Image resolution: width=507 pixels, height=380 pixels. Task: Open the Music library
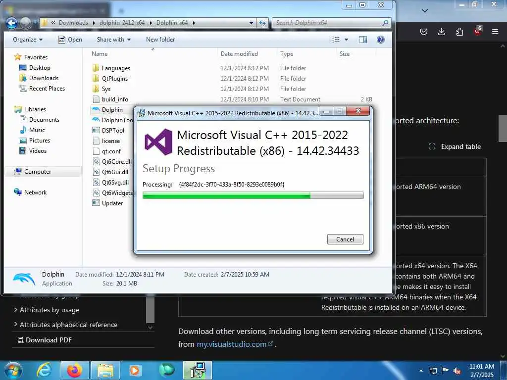32,130
